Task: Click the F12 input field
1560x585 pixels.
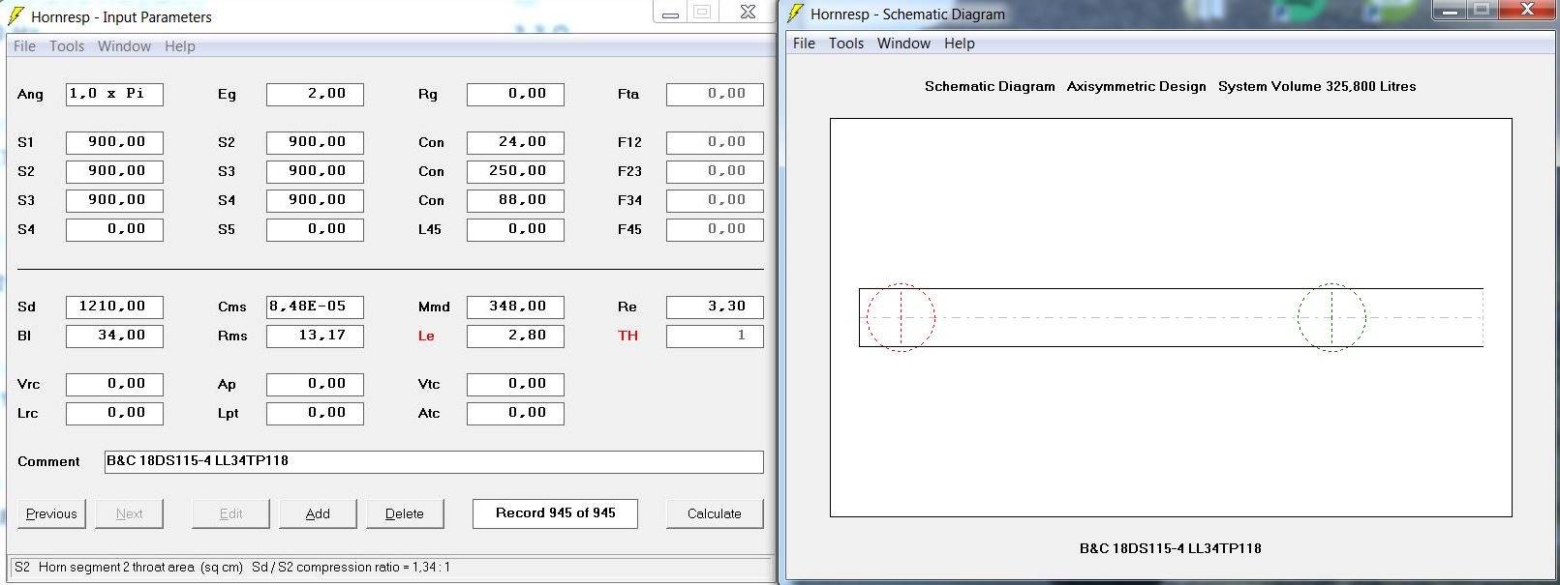Action: coord(715,142)
